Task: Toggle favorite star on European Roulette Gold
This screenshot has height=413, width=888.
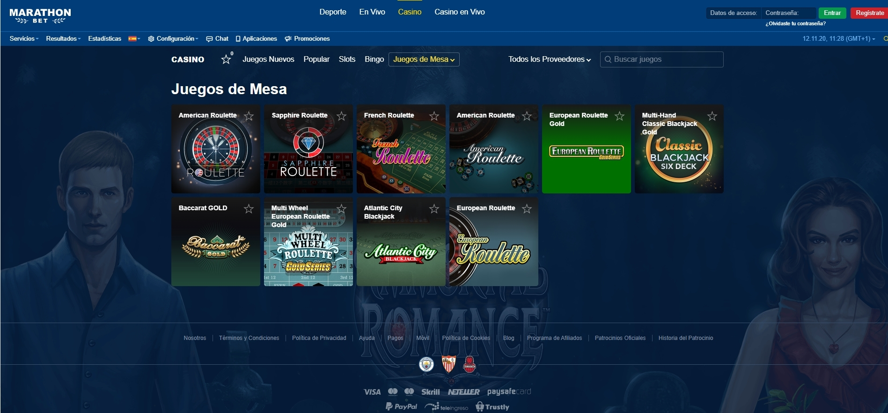Action: pos(620,116)
